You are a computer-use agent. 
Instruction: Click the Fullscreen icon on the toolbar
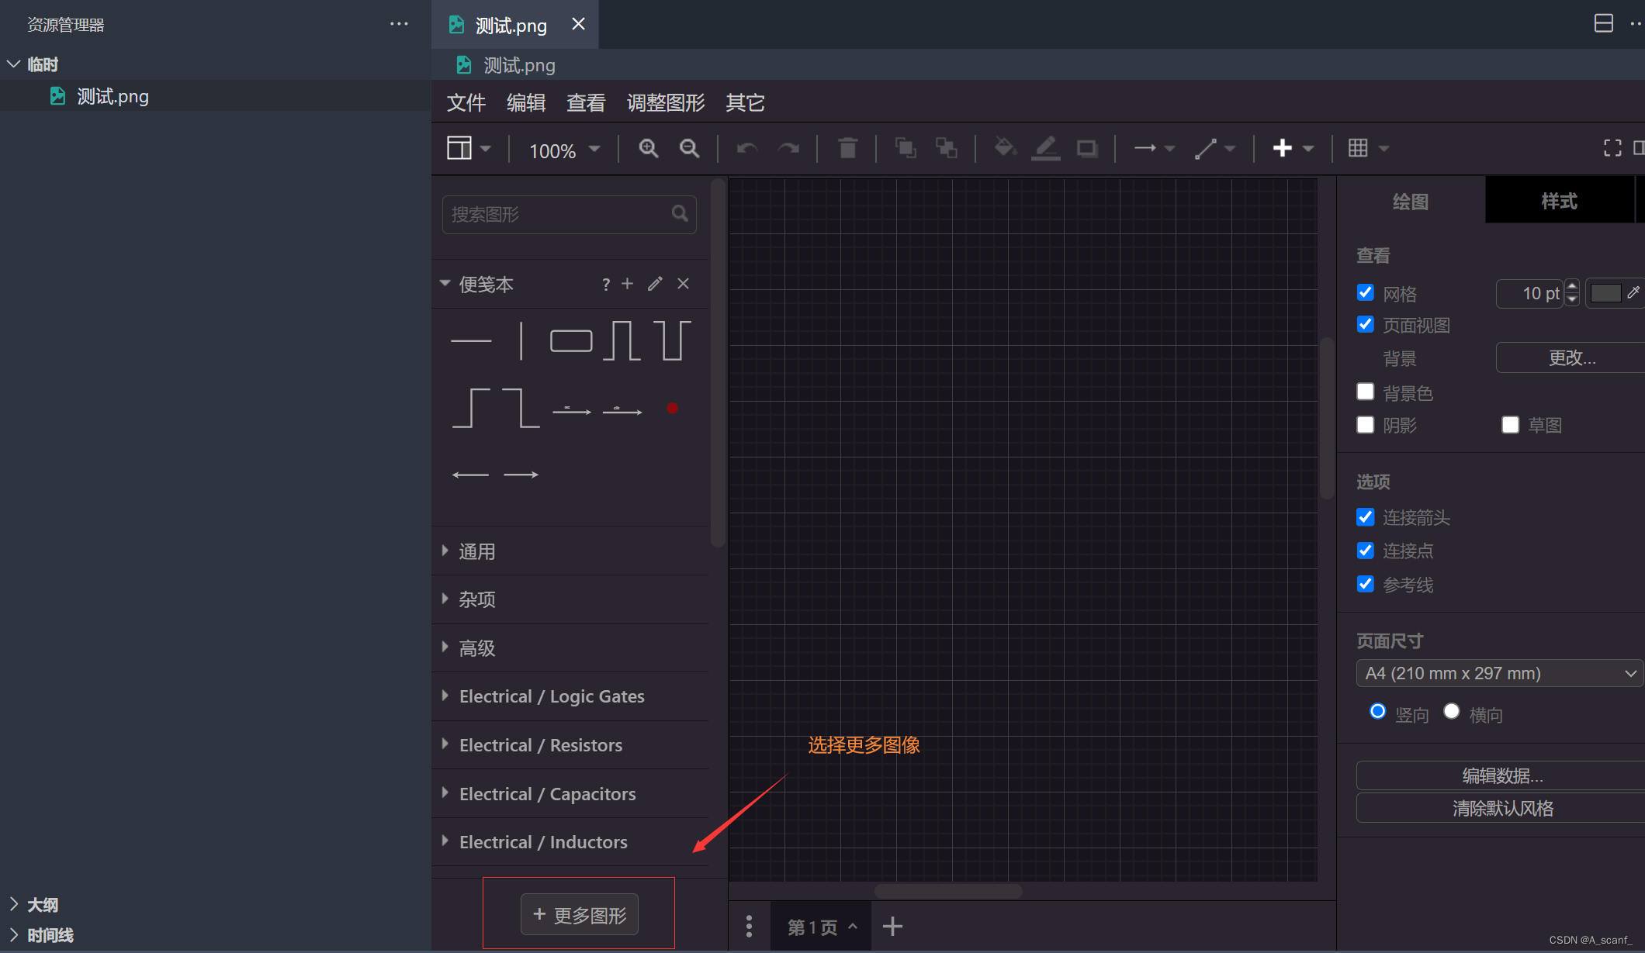click(x=1612, y=148)
